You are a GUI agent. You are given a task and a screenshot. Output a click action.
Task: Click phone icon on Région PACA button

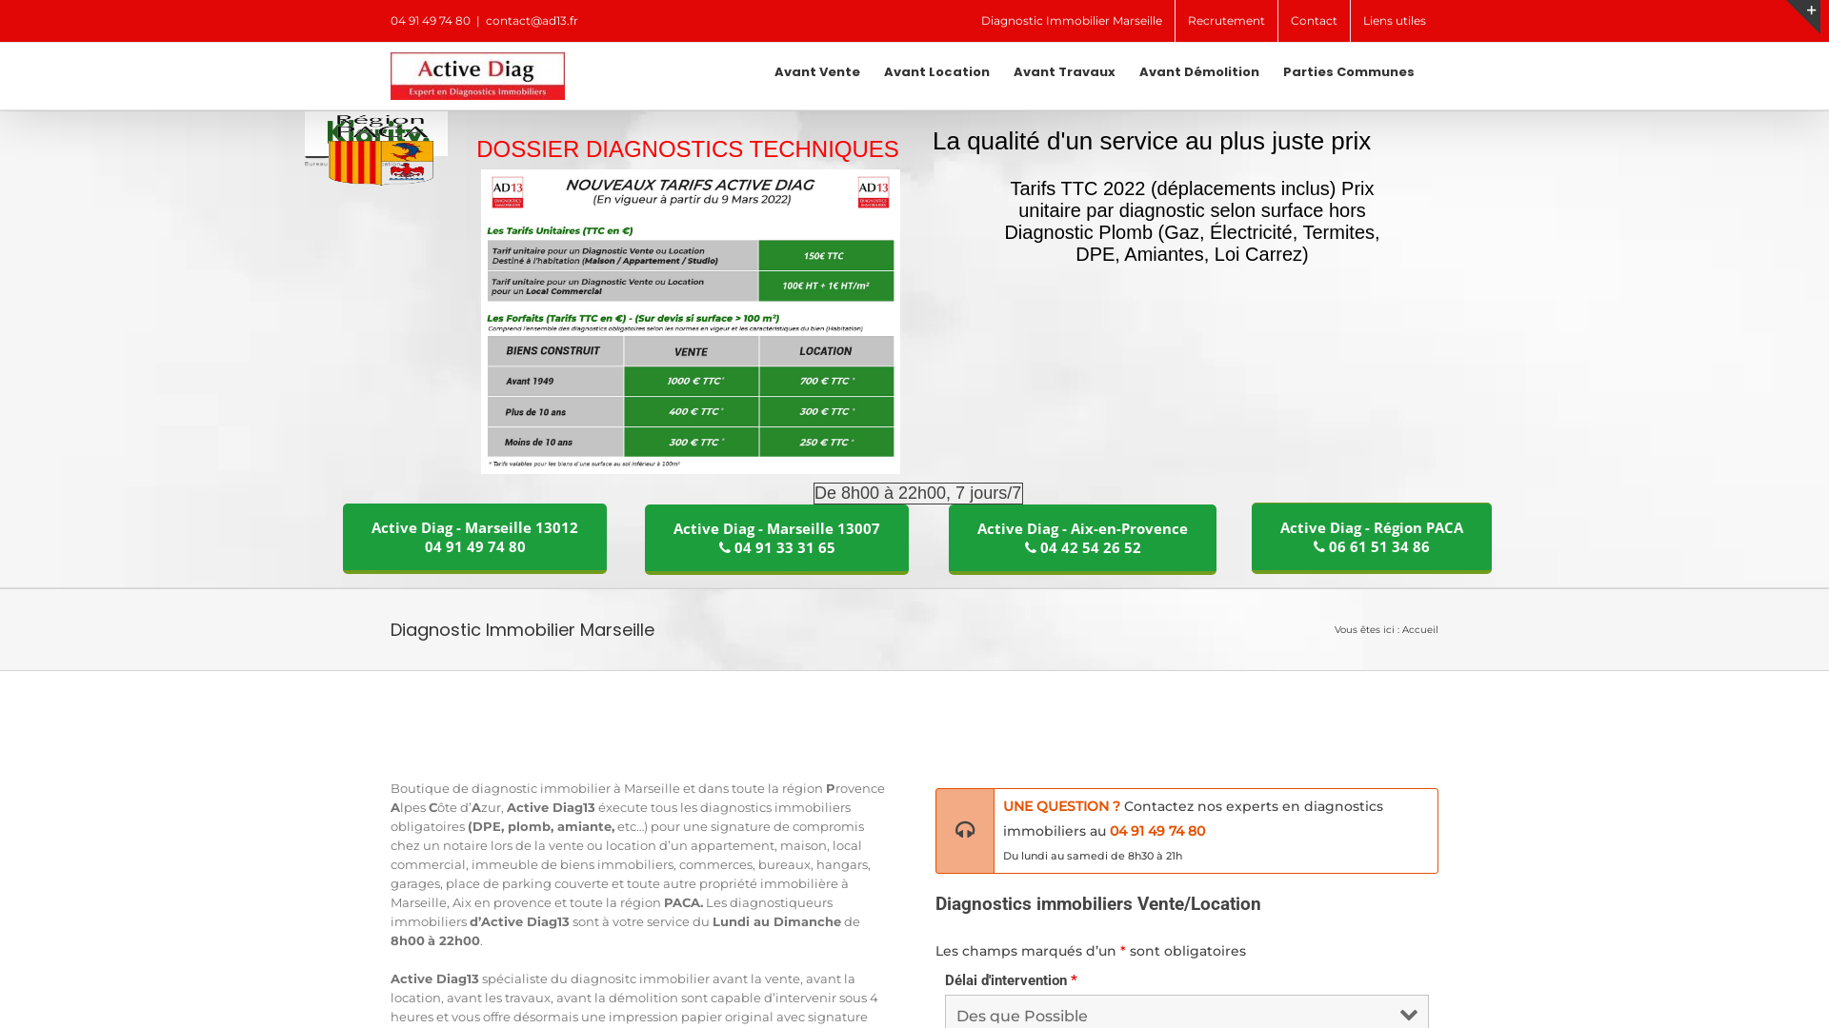(x=1319, y=547)
